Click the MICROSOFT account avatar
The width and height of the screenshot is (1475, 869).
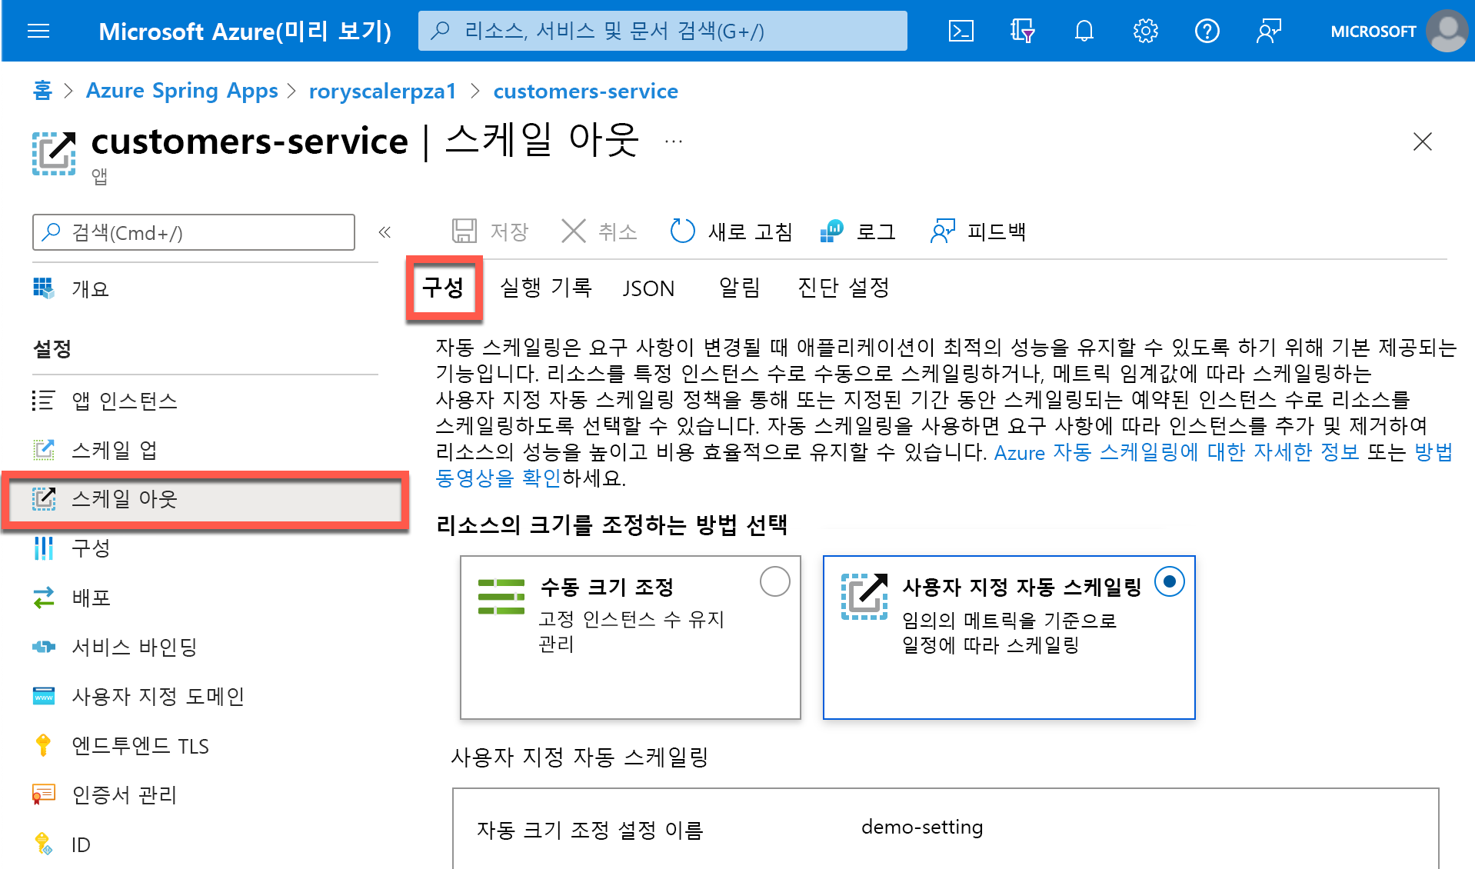[x=1447, y=31]
